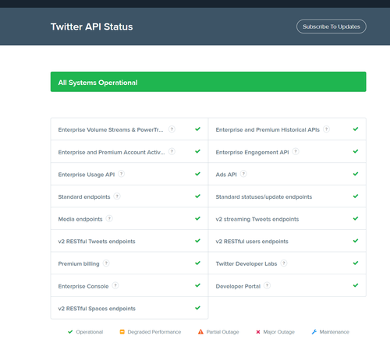The height and width of the screenshot is (350, 390).
Task: Click the Twitter API Status title
Action: [x=92, y=27]
